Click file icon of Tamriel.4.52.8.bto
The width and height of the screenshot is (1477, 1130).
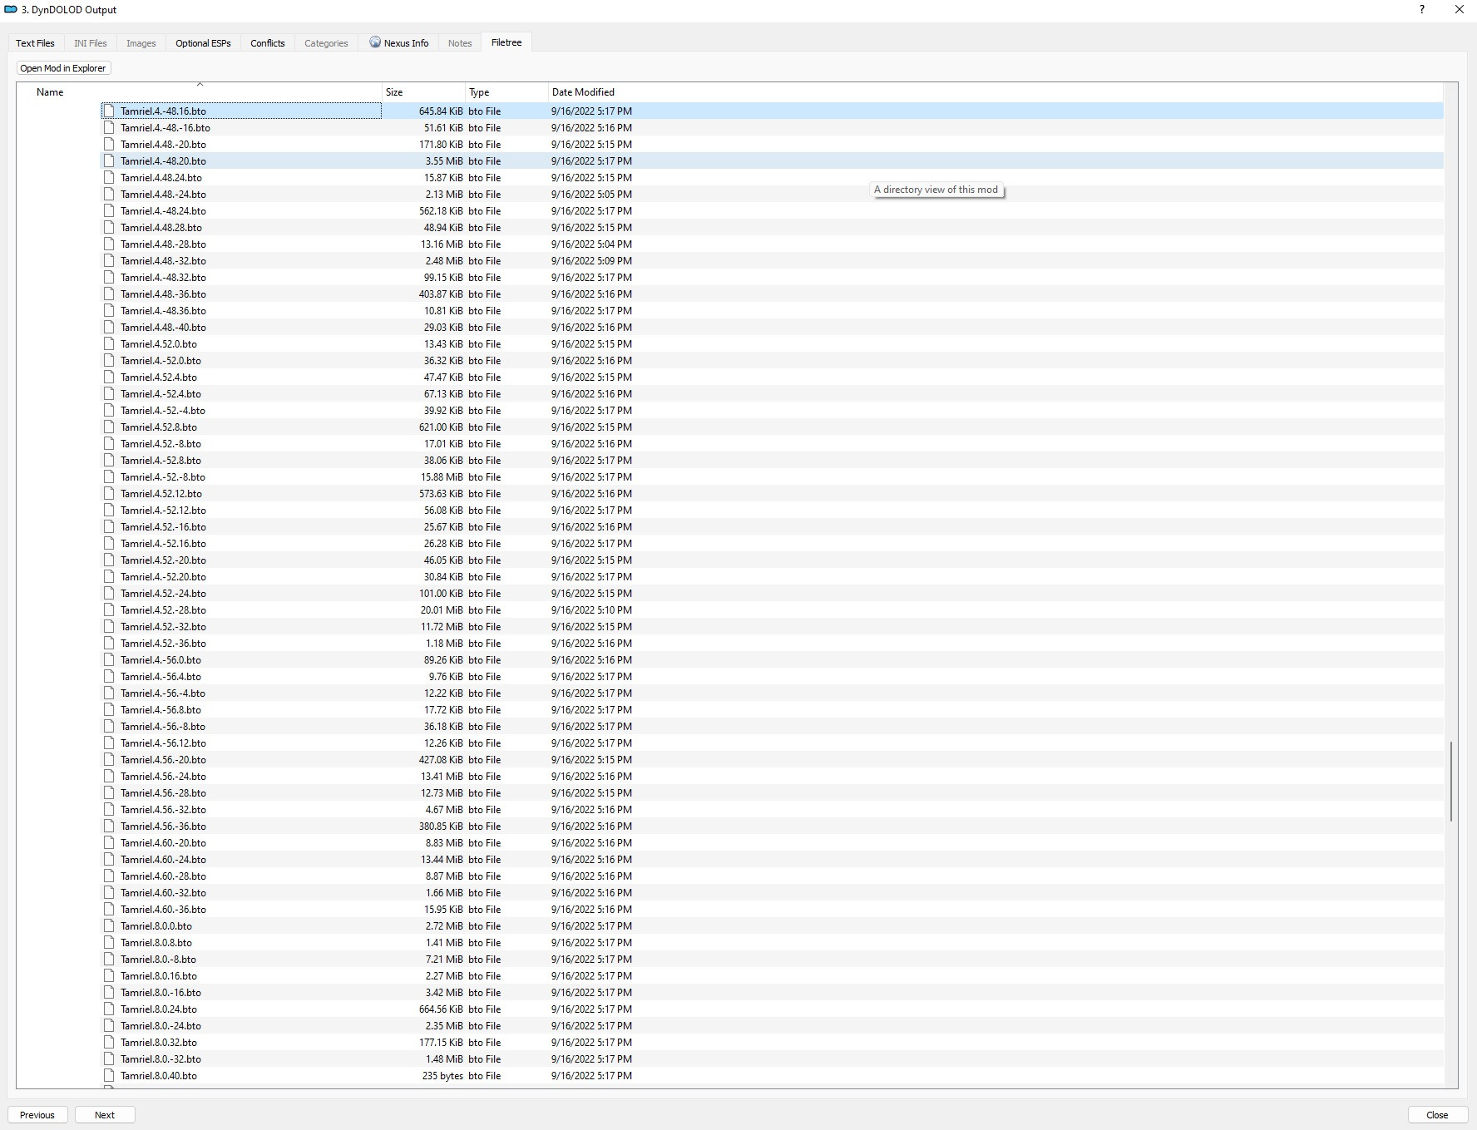109,427
